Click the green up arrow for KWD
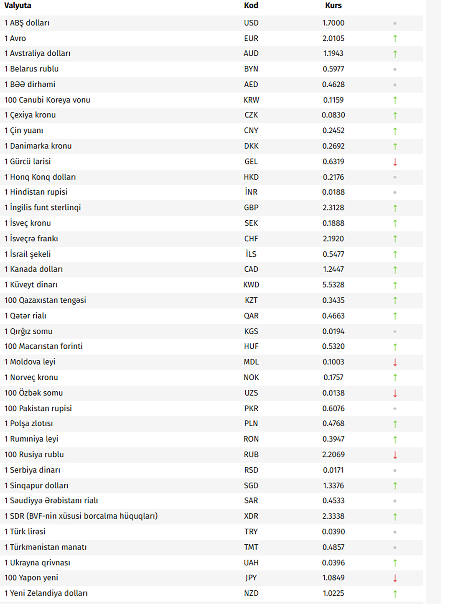The image size is (450, 604). click(x=395, y=285)
